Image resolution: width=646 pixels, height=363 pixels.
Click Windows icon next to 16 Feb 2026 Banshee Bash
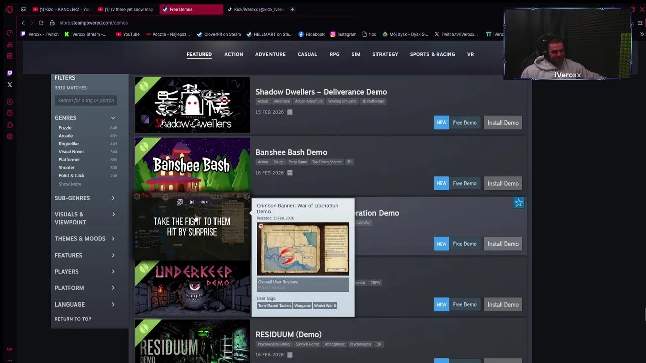290,173
